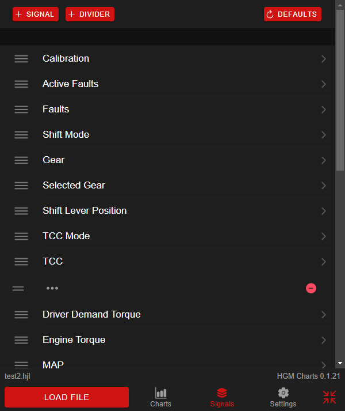Click the collapse arrows icon at bottom right
Image resolution: width=345 pixels, height=411 pixels.
coord(329,397)
